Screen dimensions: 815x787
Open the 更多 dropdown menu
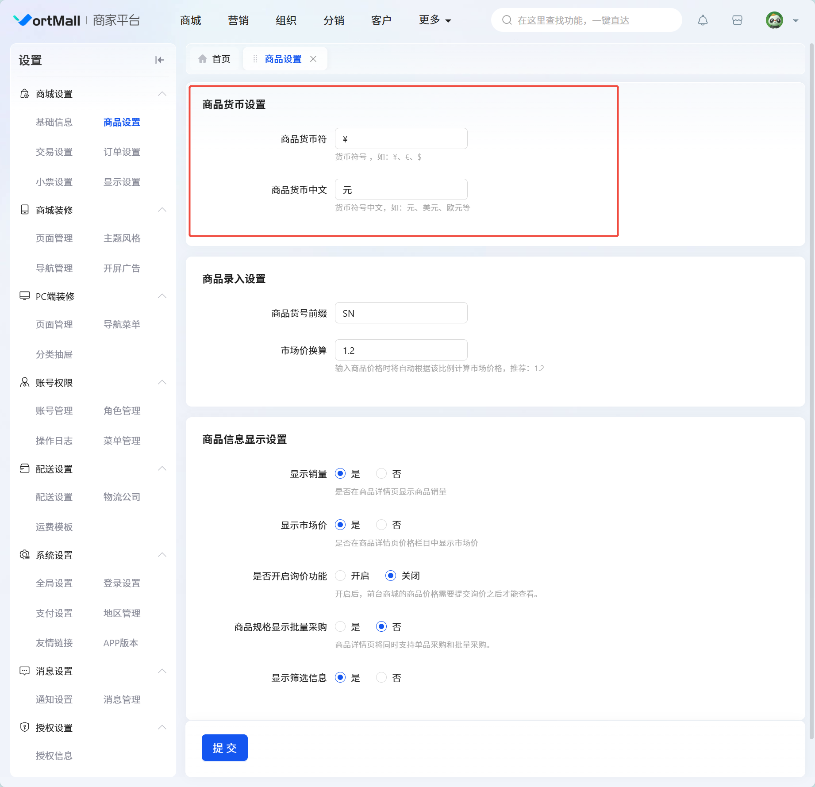pos(434,20)
